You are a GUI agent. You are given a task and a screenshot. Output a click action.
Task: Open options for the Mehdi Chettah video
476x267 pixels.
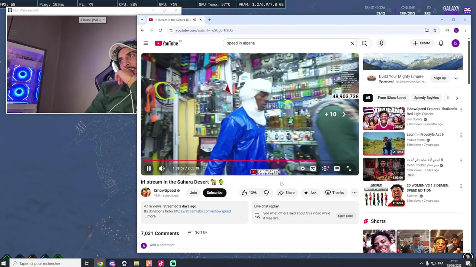(x=461, y=161)
